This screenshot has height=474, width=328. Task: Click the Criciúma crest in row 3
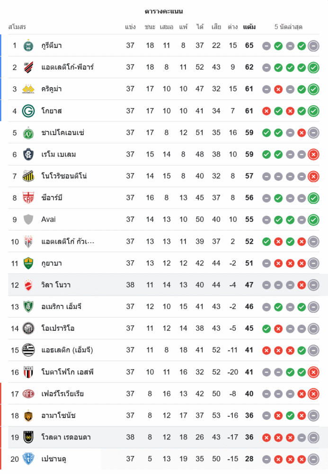(x=28, y=89)
